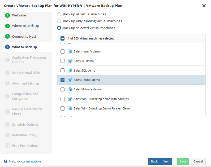Click the VM icon of Win 10 demo with backups
Screen dimensions: 211x167
tap(70, 99)
